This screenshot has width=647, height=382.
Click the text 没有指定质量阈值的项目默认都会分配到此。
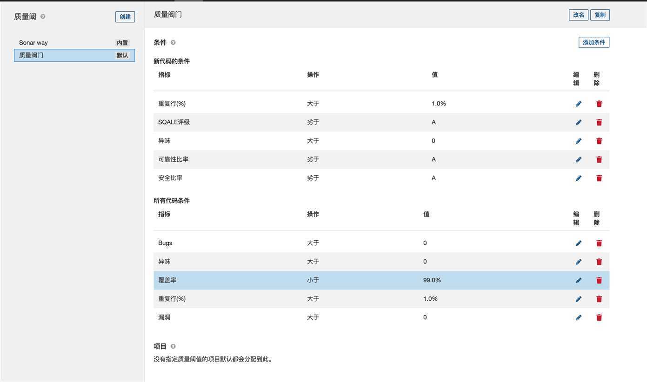pyautogui.click(x=214, y=359)
